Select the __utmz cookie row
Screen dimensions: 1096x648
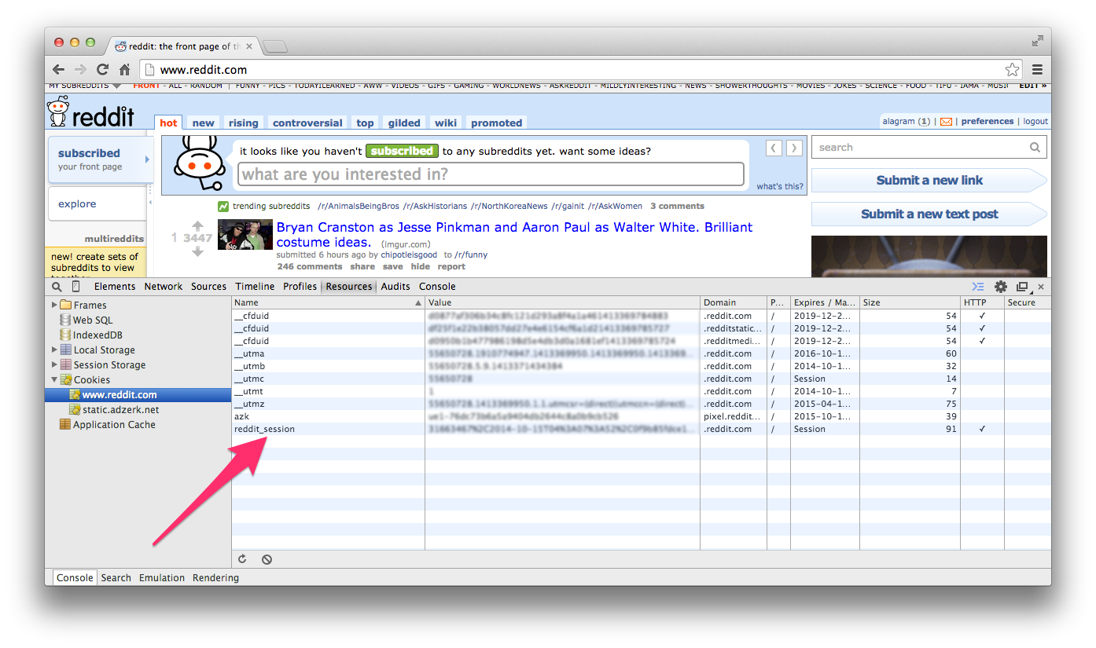641,404
